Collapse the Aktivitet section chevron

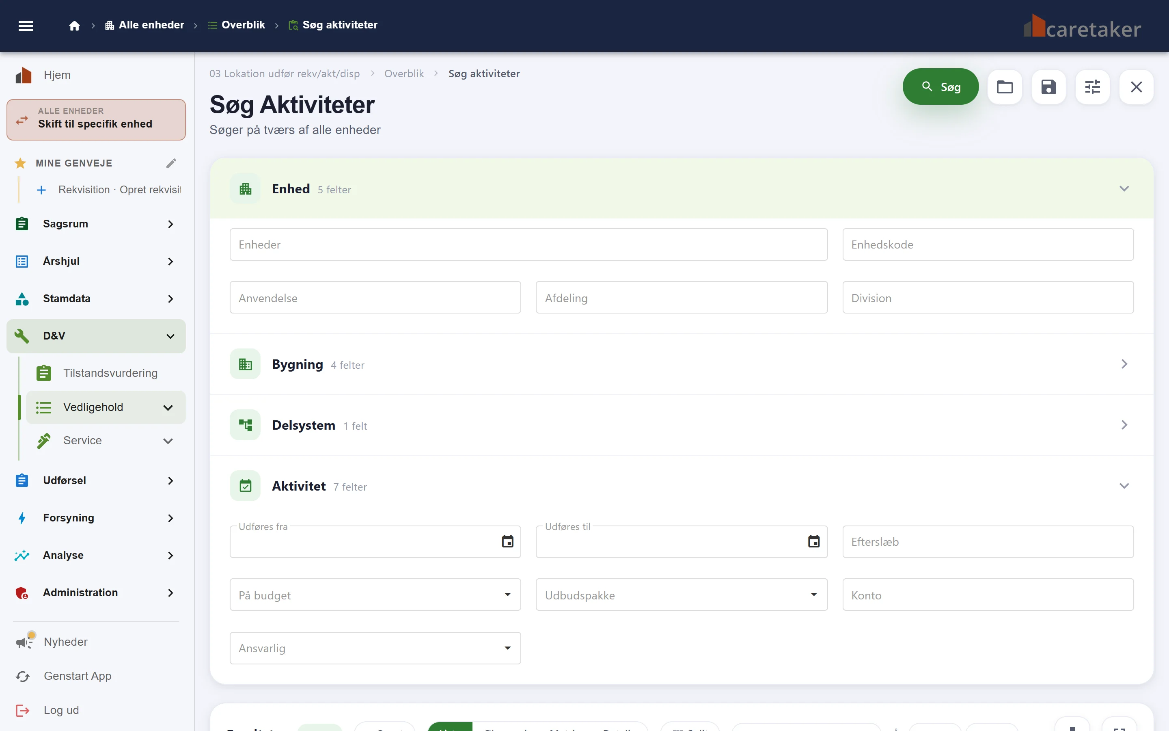pos(1124,486)
